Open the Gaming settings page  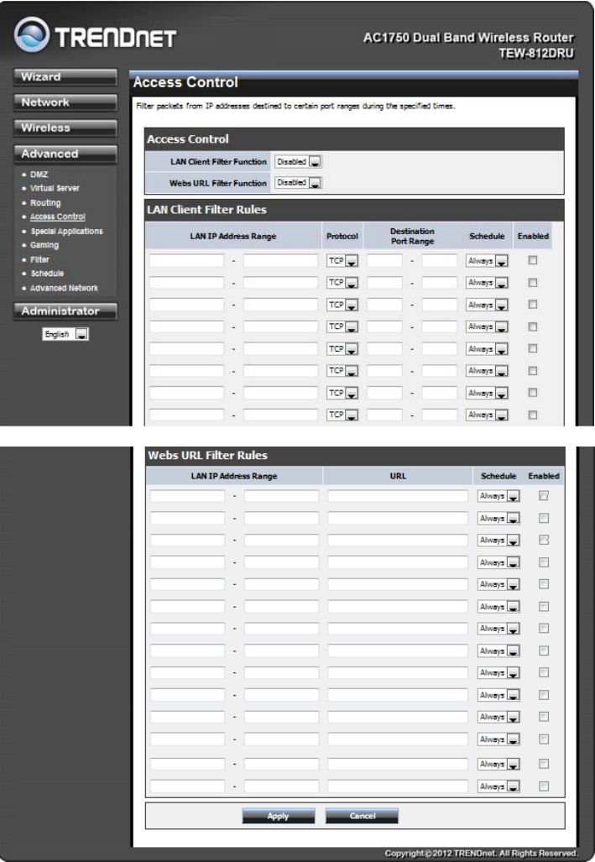click(x=44, y=245)
